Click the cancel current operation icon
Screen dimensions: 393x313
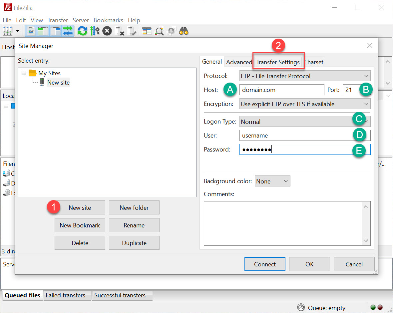point(107,31)
